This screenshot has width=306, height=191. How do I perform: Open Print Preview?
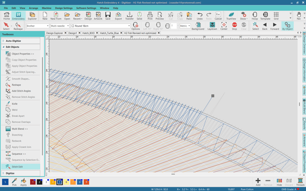tap(160, 16)
